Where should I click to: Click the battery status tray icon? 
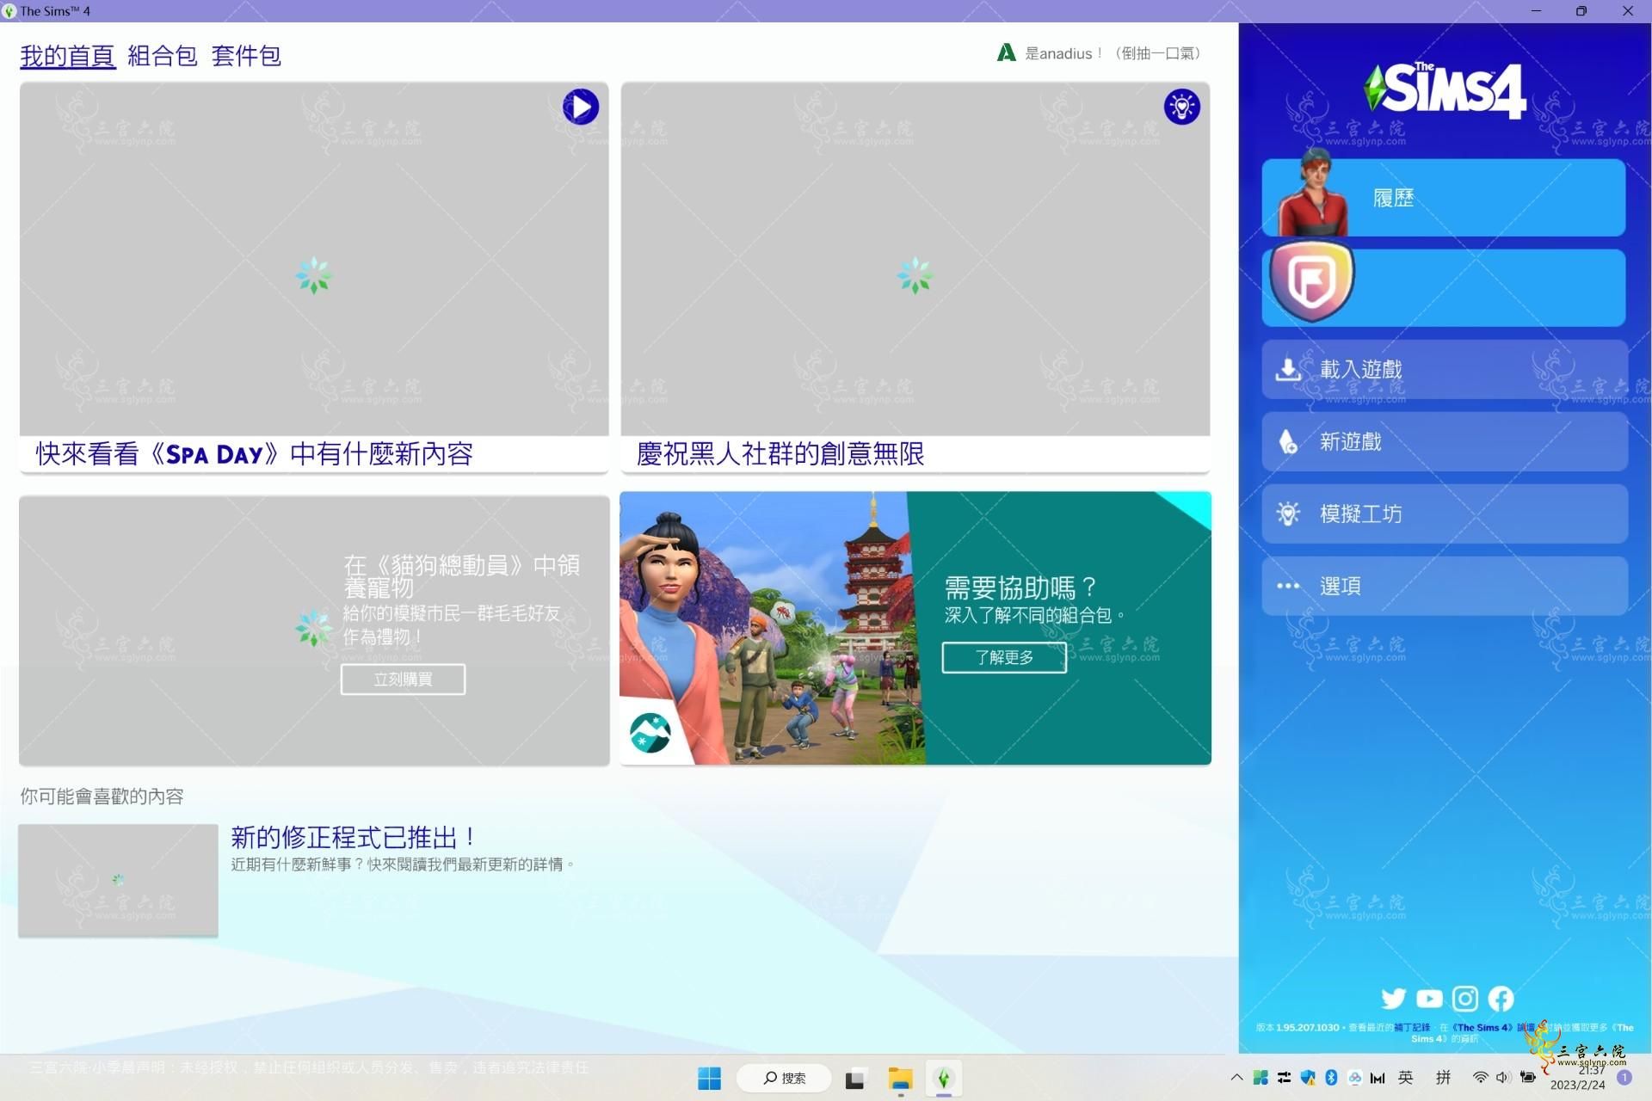click(x=1527, y=1077)
